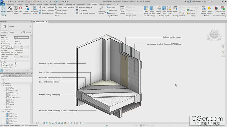
Task: Click the Edit Type button
Action: pyautogui.click(x=27, y=32)
